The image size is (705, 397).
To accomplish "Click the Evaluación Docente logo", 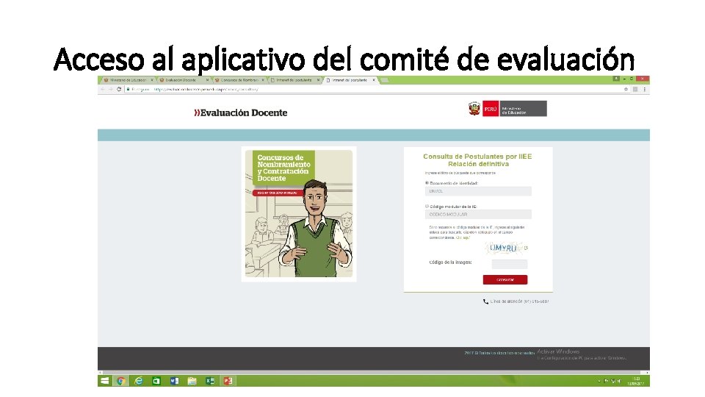I will 241,112.
